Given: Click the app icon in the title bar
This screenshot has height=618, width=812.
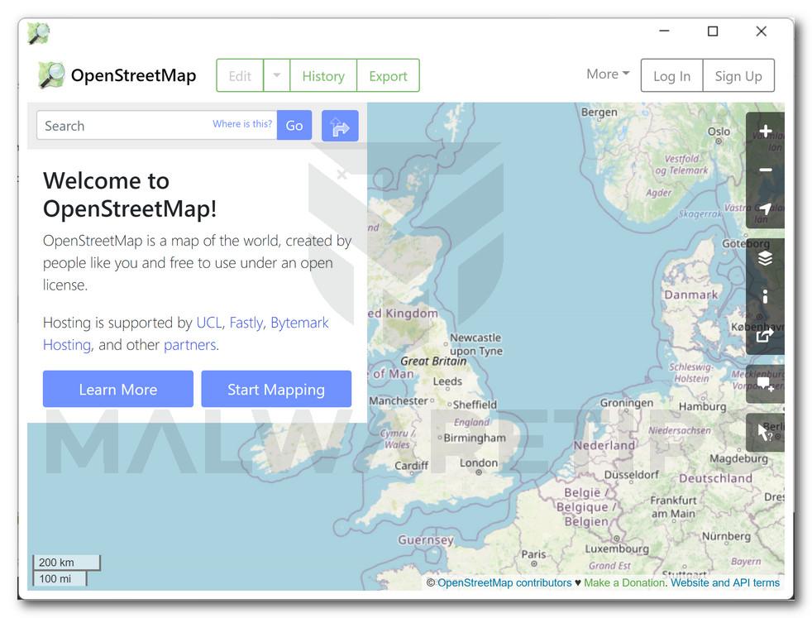Looking at the screenshot, I should (39, 33).
